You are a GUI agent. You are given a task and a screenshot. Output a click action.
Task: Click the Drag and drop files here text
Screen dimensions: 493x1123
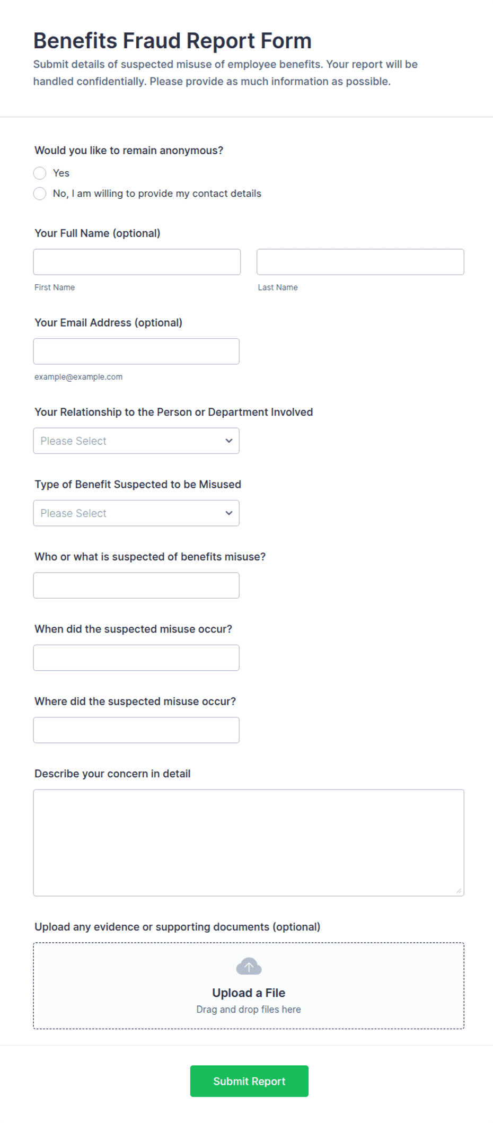pos(249,1010)
